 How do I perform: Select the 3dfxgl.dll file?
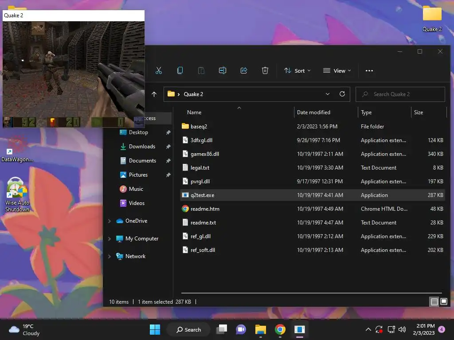point(313,140)
